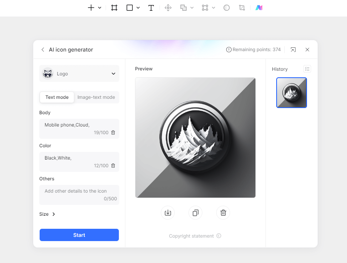The image size is (347, 263).
Task: Open the add (plus) menu dropdown arrow
Action: [100, 8]
